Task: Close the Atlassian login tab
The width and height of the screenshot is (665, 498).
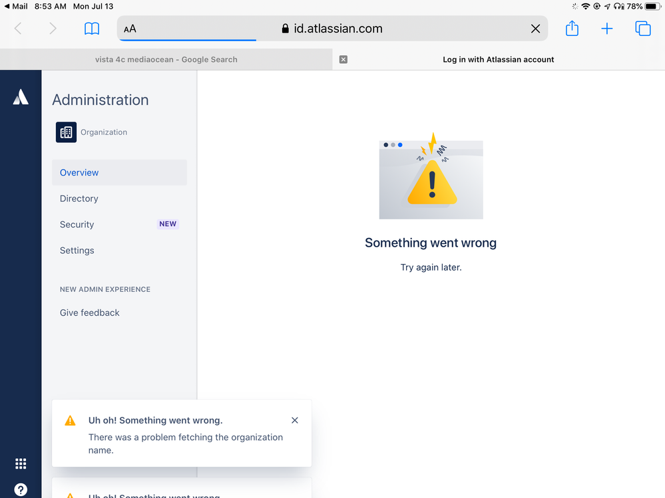Action: coord(343,59)
